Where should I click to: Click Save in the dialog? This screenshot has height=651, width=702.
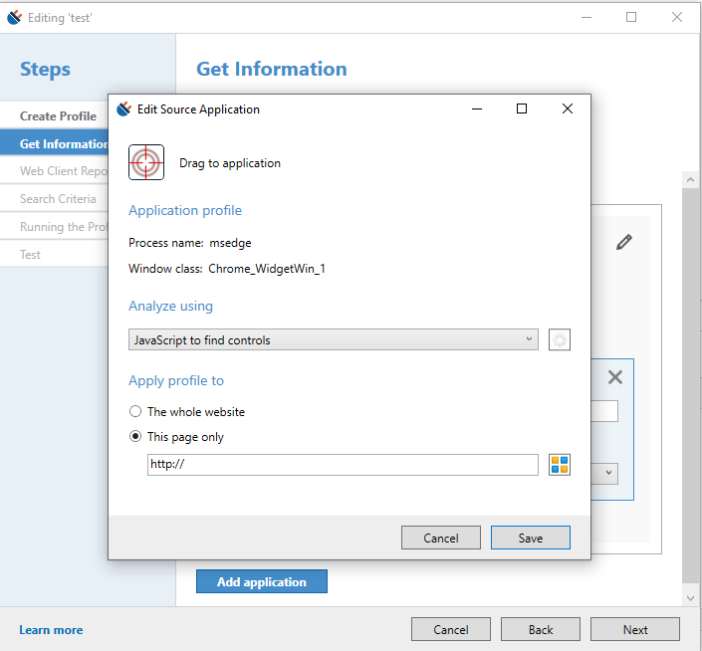click(x=531, y=538)
